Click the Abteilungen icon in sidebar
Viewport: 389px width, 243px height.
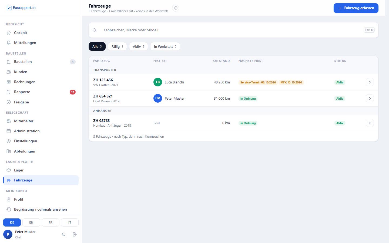9,151
